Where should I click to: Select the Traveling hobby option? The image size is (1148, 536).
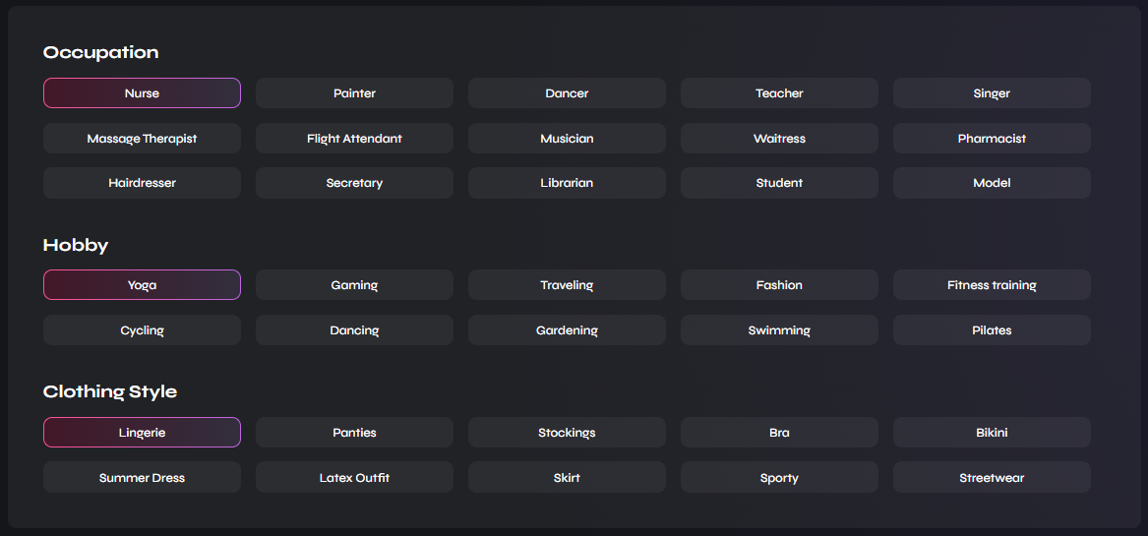tap(567, 285)
